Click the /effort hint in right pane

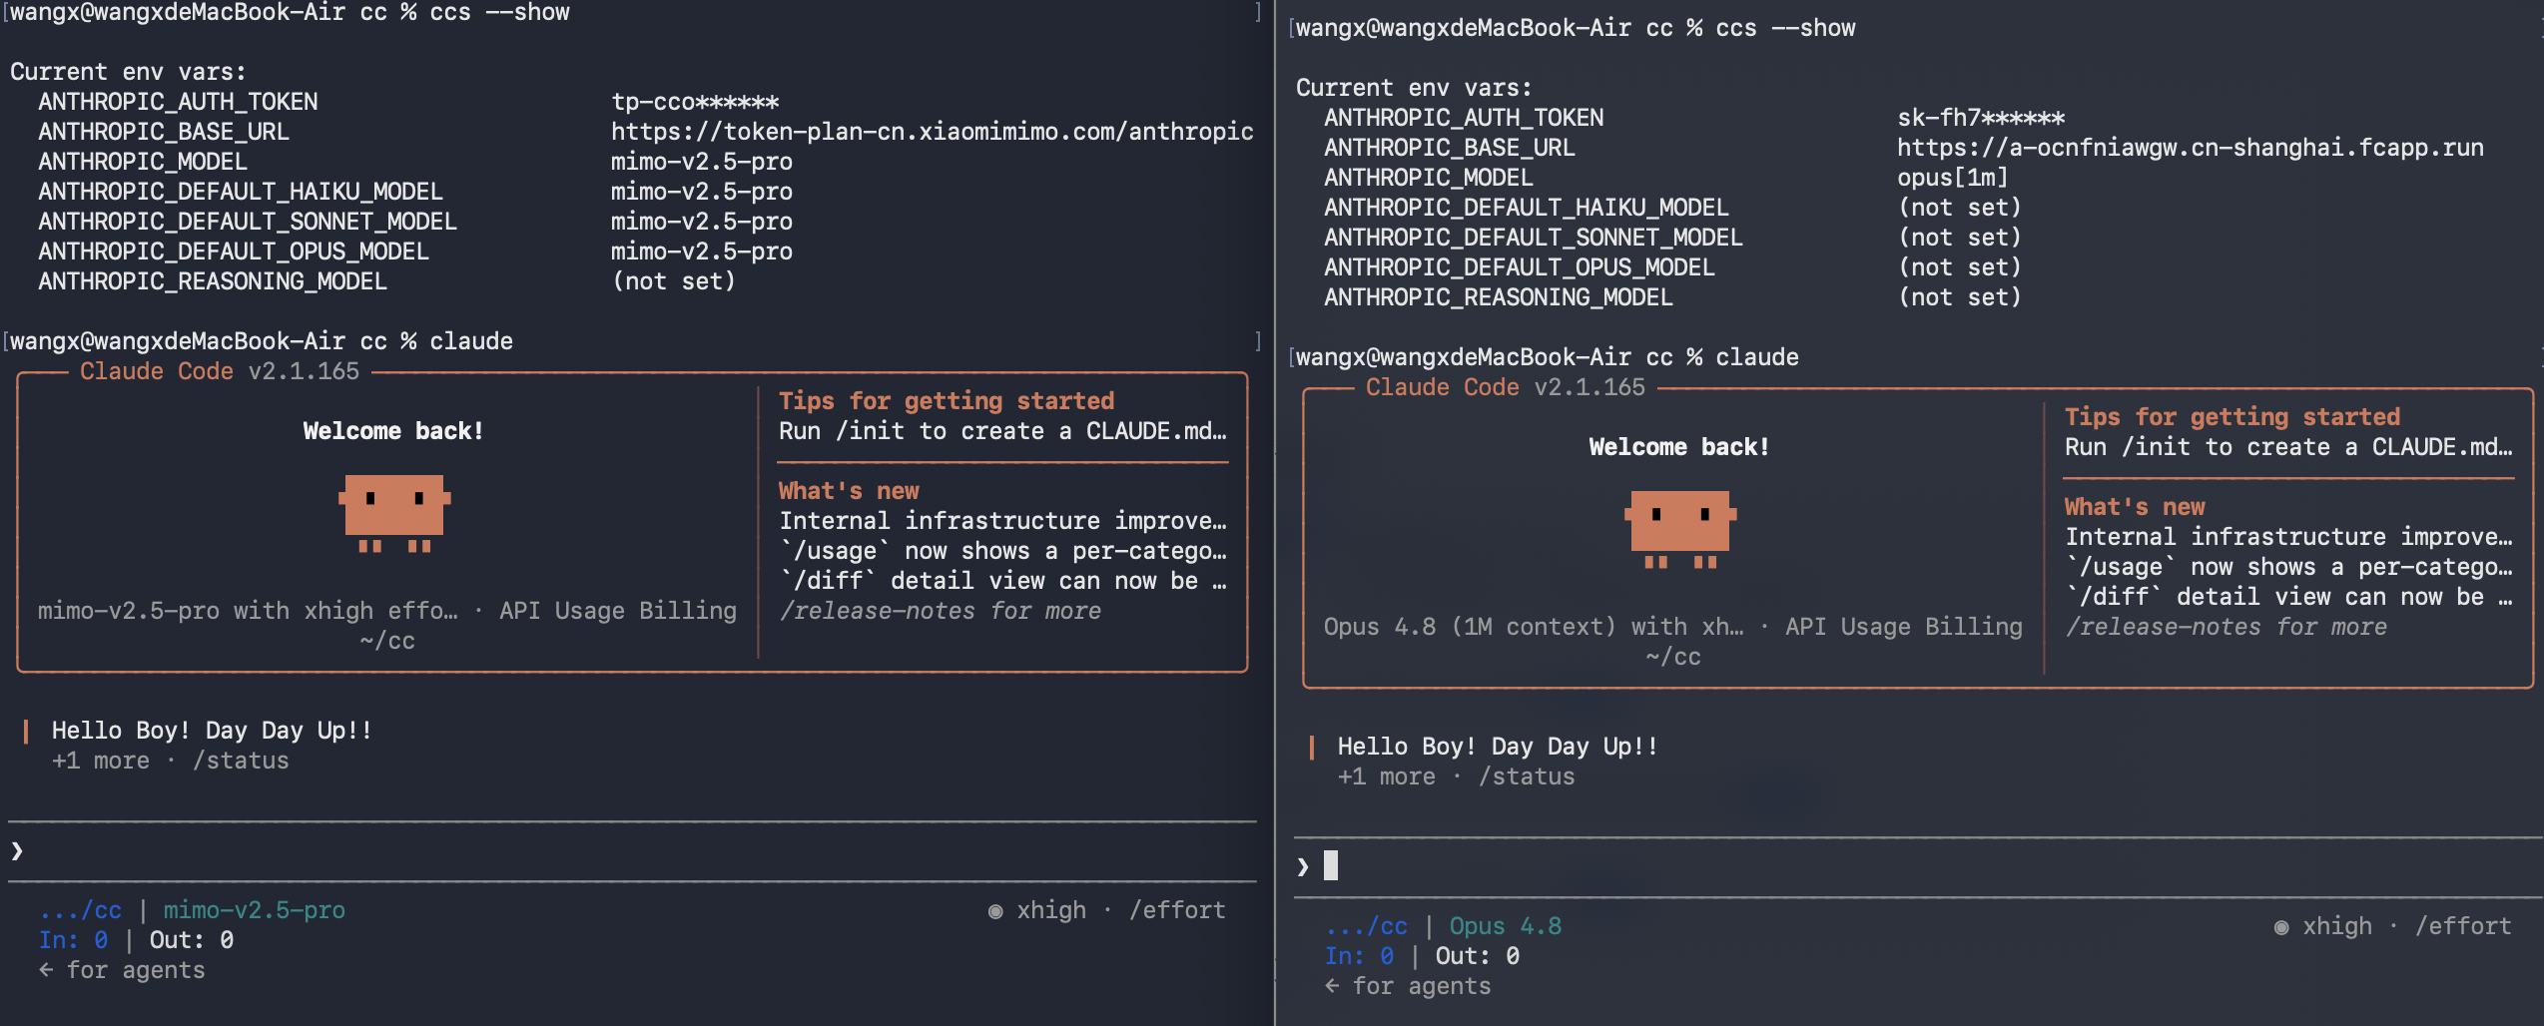click(2463, 926)
